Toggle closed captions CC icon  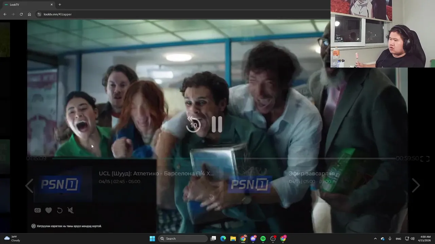[37, 210]
